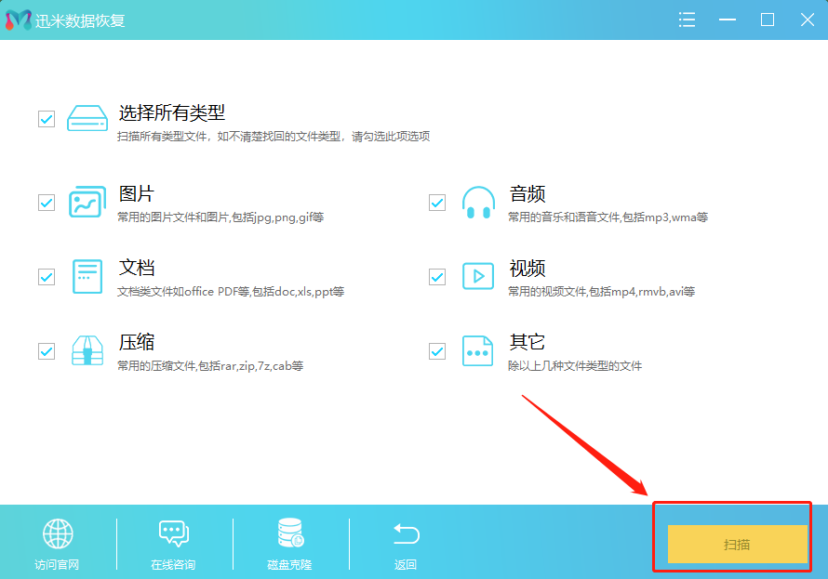Screen dimensions: 828x579
Task: Click the picture (图片) category icon
Action: pyautogui.click(x=87, y=202)
